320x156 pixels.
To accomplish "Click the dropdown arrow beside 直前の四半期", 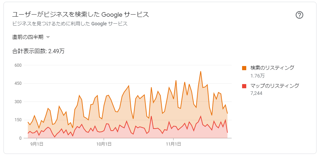I will tap(48, 37).
